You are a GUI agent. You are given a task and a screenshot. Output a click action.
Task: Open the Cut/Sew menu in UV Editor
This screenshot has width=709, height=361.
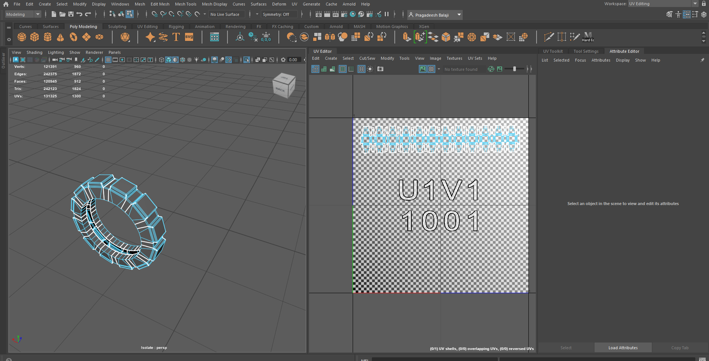(x=367, y=58)
